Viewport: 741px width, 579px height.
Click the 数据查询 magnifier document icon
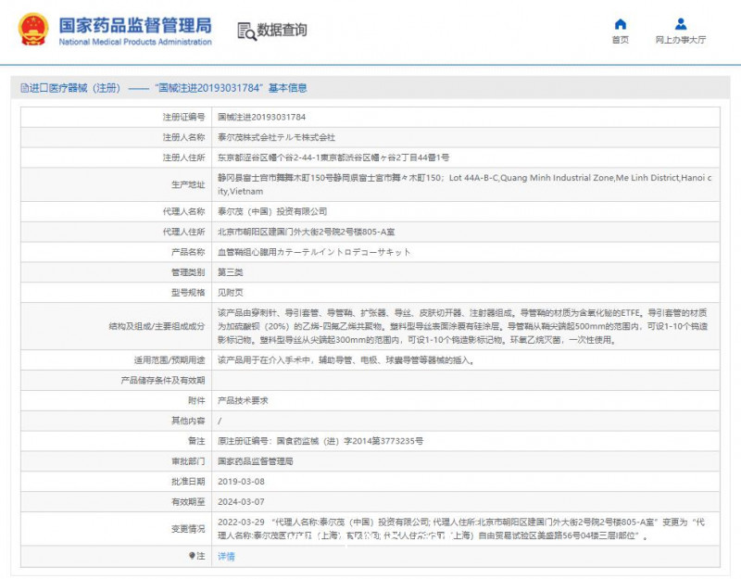coord(246,31)
